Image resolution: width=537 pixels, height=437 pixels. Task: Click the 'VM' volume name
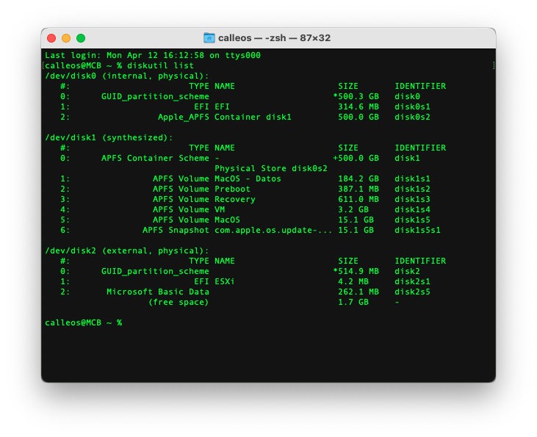click(220, 209)
